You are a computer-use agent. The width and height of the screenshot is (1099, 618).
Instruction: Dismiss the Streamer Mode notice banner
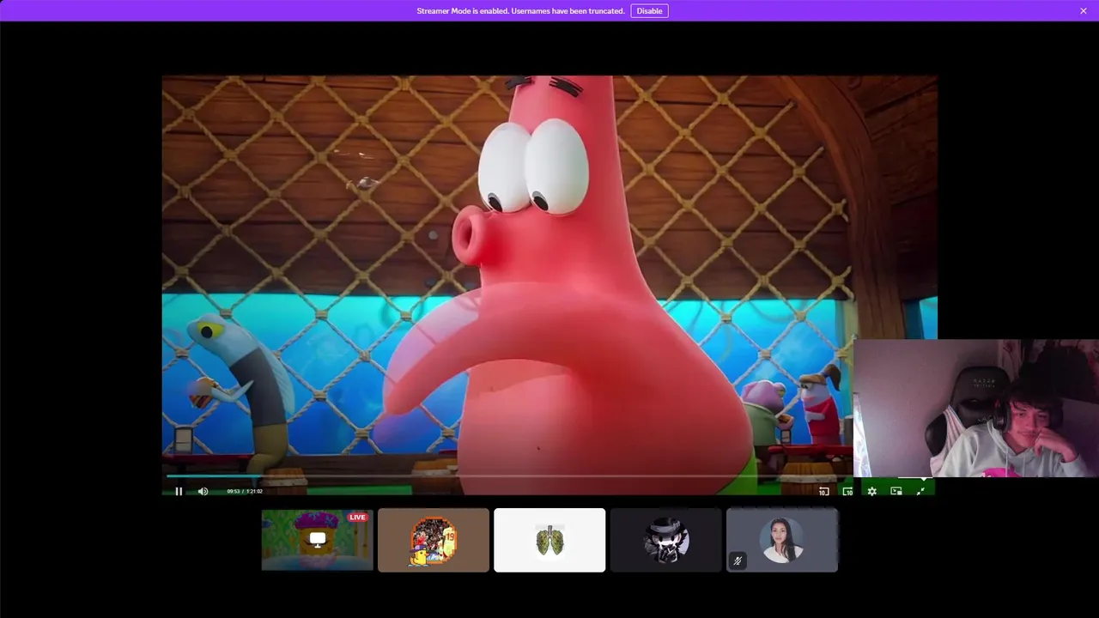pos(1084,11)
